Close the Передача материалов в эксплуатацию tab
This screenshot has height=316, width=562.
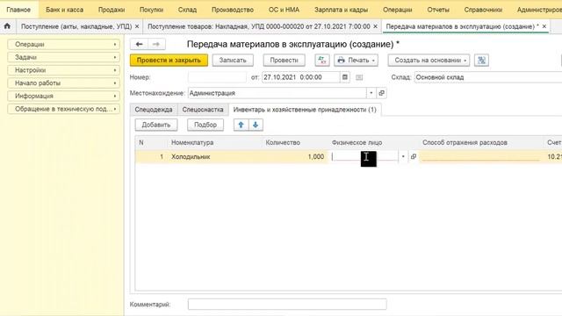544,26
